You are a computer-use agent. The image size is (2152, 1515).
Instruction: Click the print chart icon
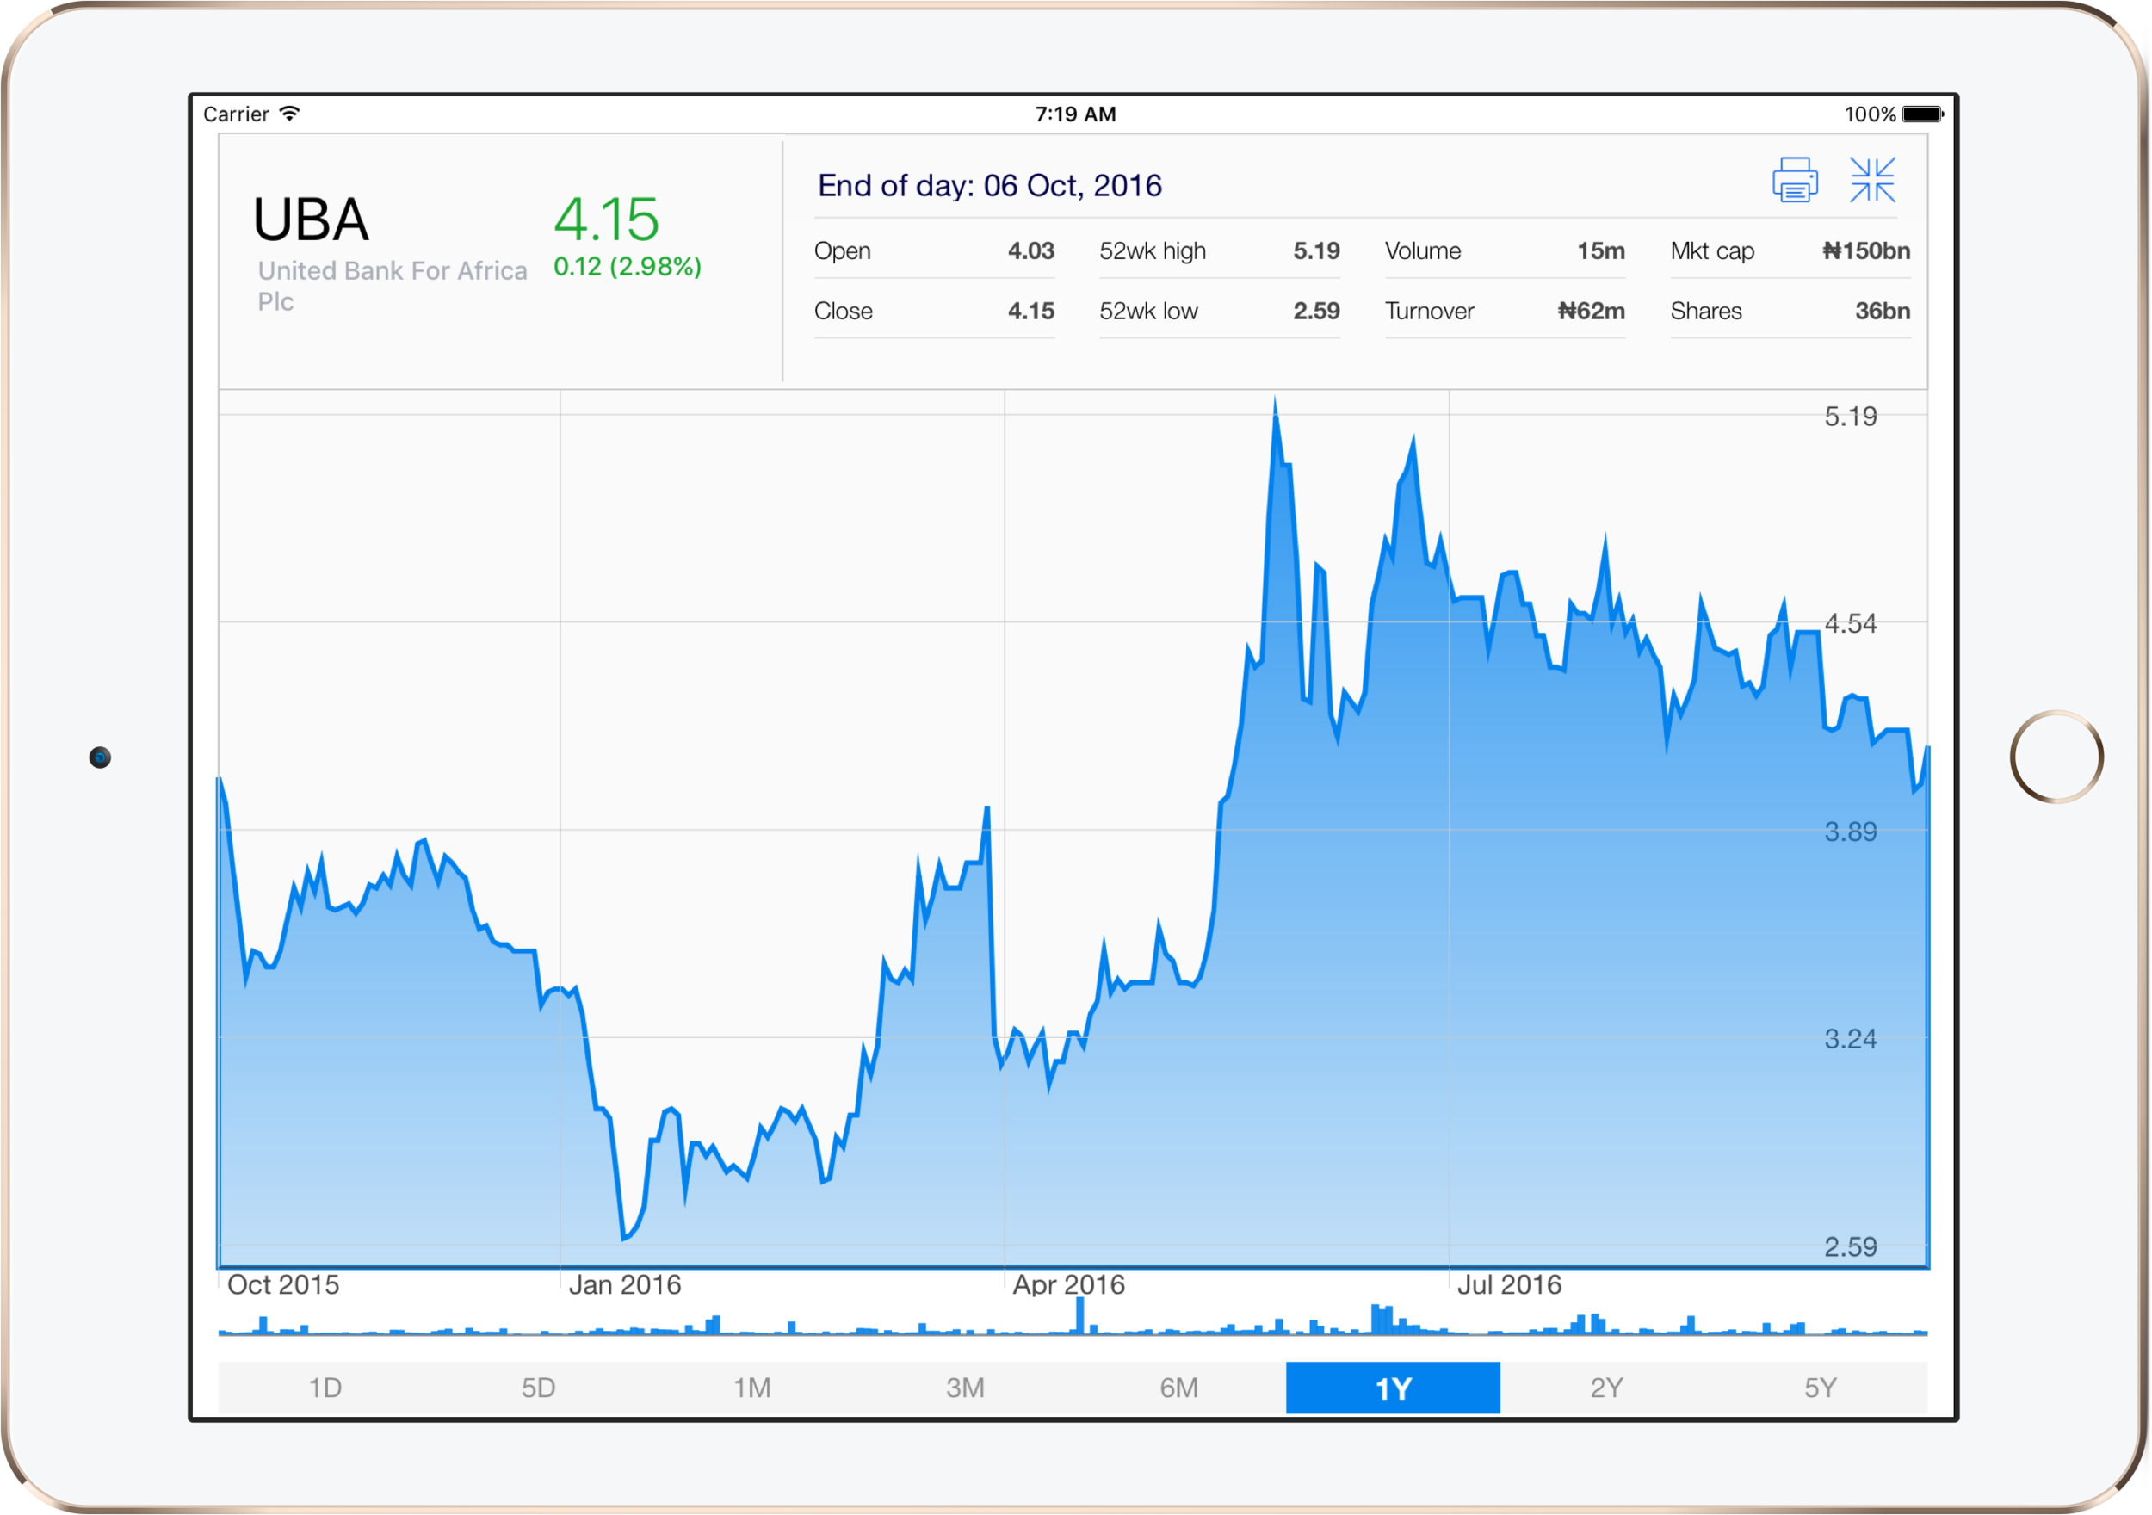[x=1795, y=179]
